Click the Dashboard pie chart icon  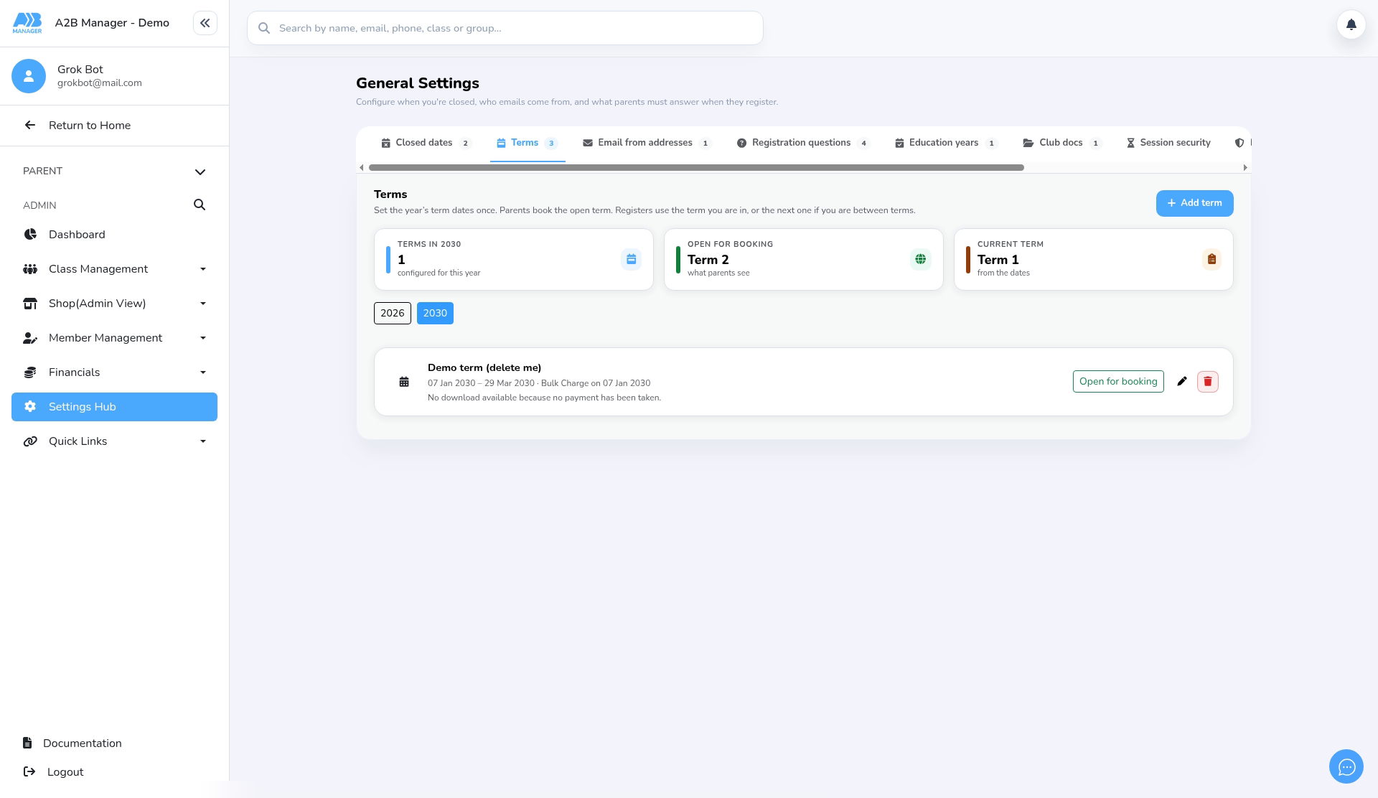tap(30, 234)
